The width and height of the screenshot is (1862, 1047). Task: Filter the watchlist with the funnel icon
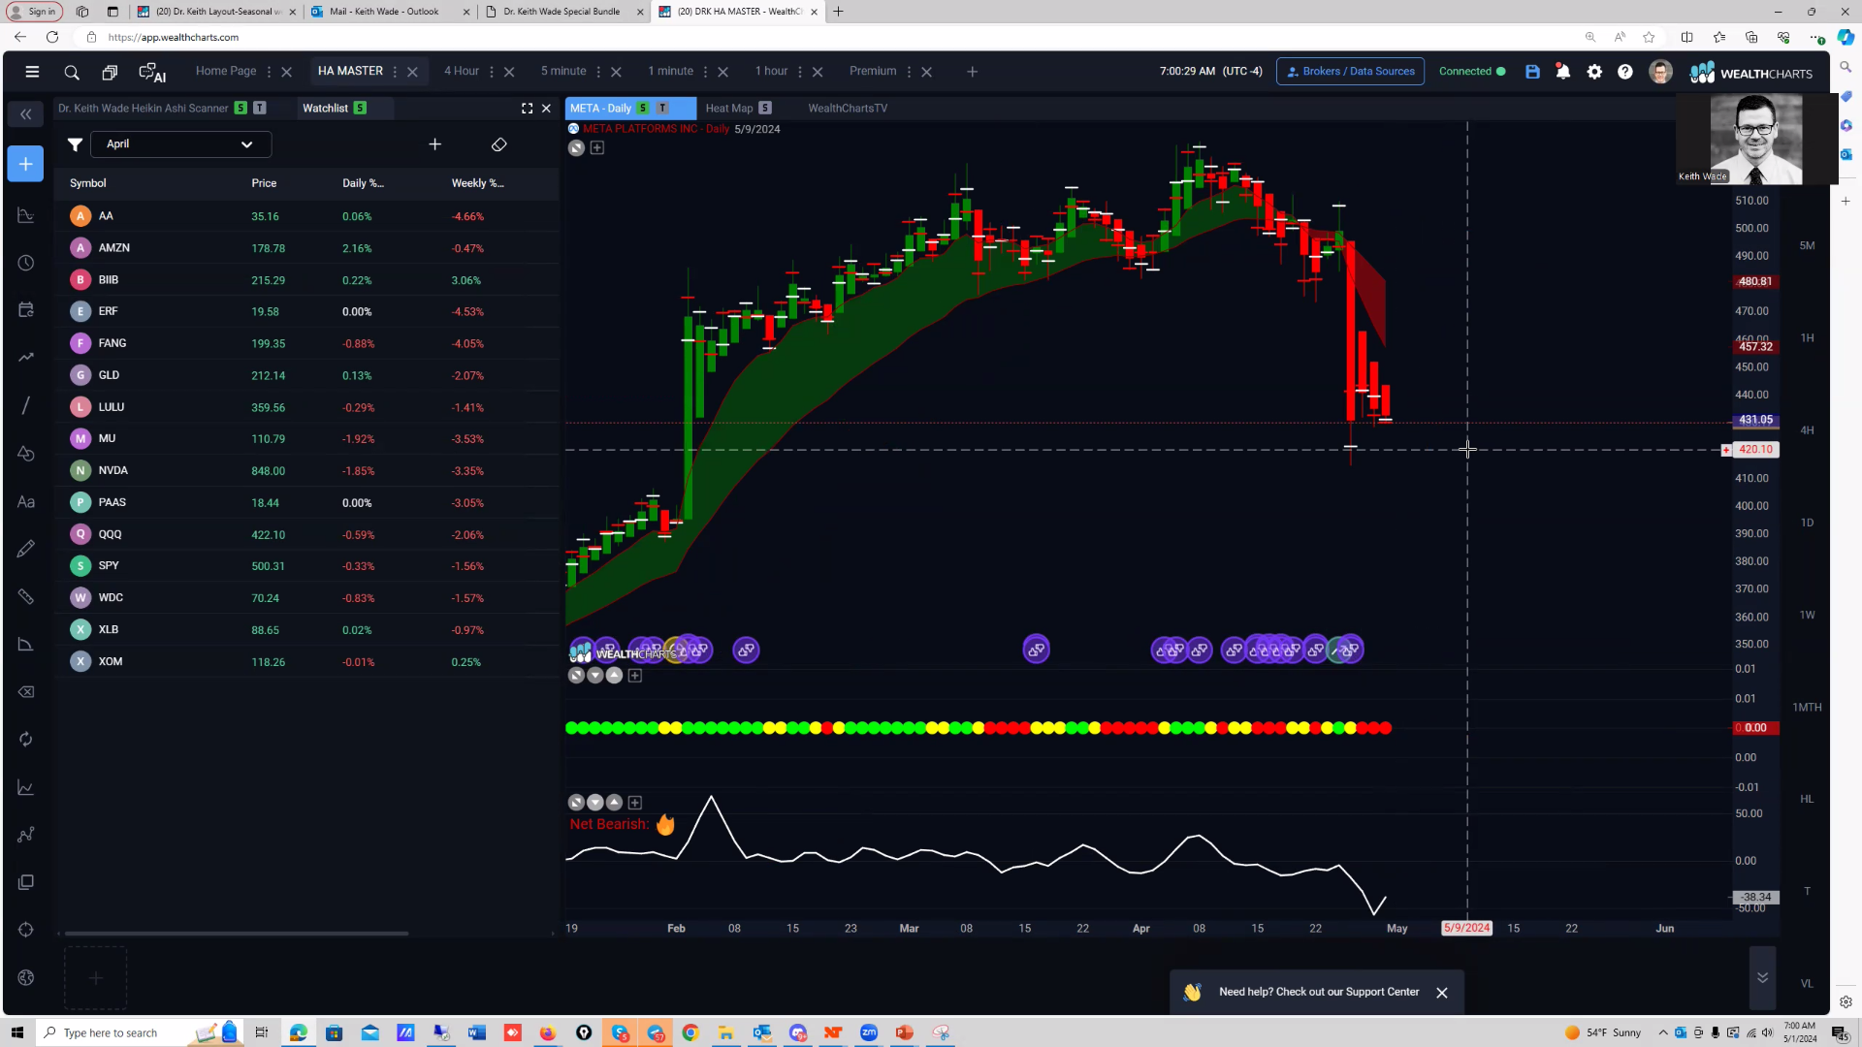tap(75, 144)
